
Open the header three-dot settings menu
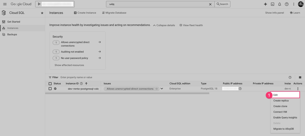pyautogui.click(x=293, y=4)
